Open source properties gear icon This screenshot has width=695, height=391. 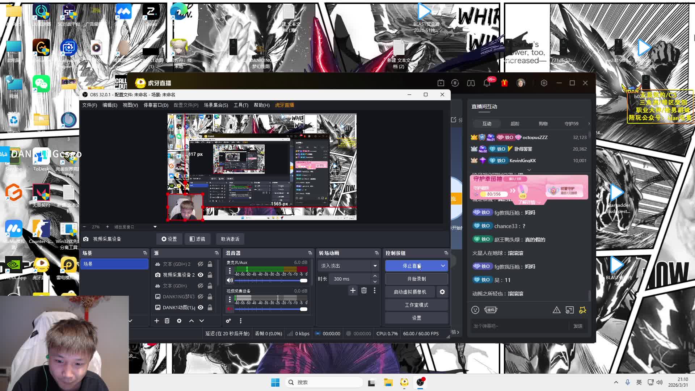[x=179, y=321]
